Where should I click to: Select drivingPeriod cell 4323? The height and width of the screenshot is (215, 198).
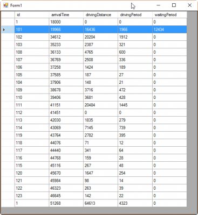[x=135, y=203]
